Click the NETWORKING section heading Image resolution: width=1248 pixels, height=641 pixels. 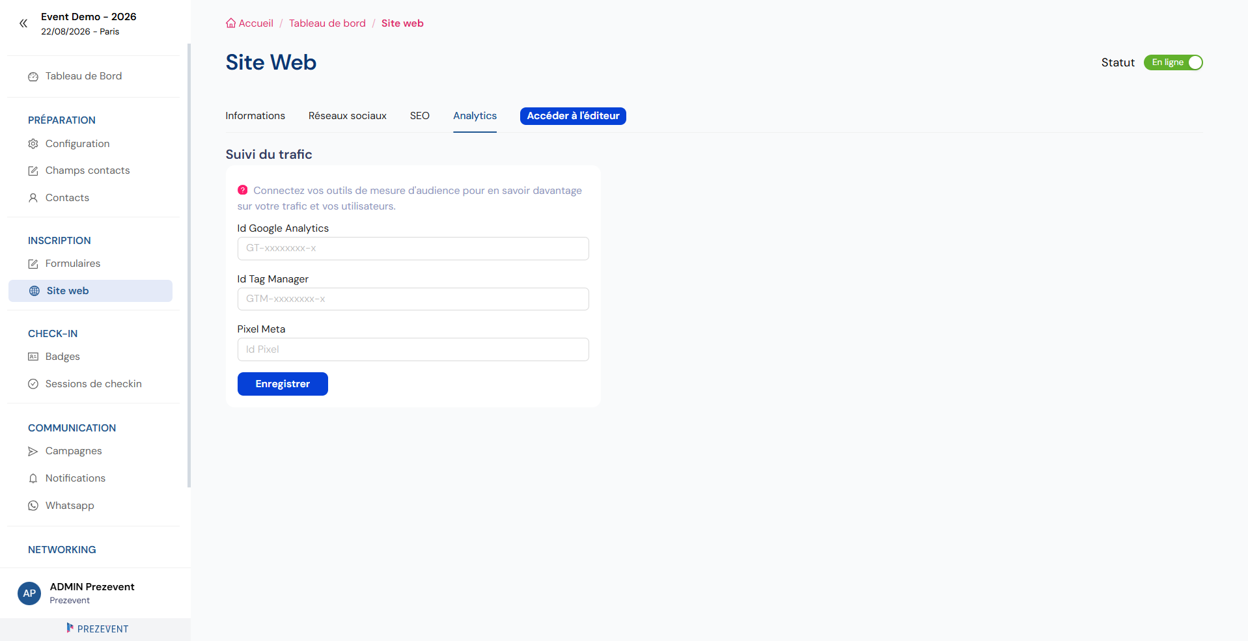[x=62, y=550]
